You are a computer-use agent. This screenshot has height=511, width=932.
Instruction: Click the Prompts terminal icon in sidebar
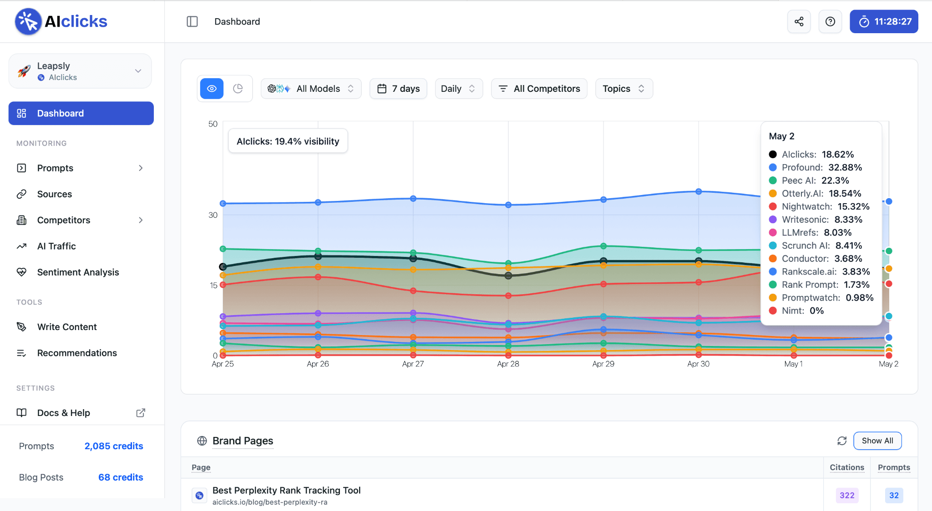pyautogui.click(x=21, y=168)
